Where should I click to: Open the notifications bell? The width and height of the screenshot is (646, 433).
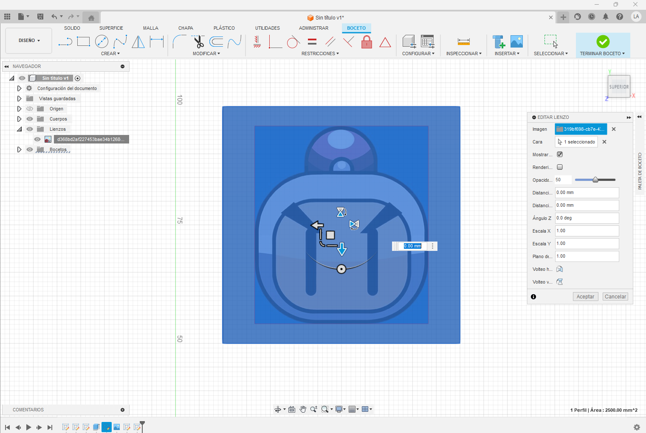point(606,17)
